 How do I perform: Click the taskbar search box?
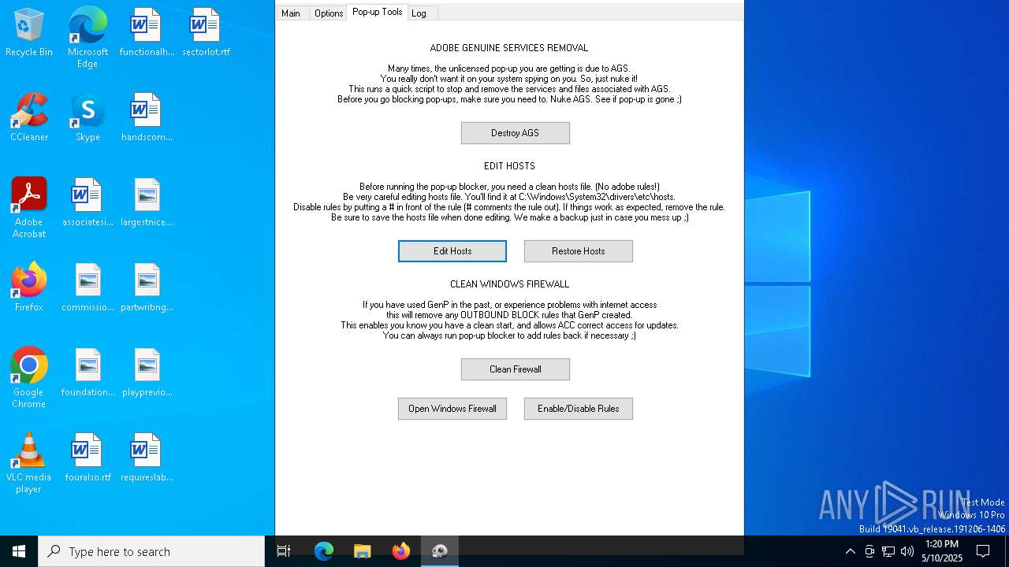click(x=151, y=551)
